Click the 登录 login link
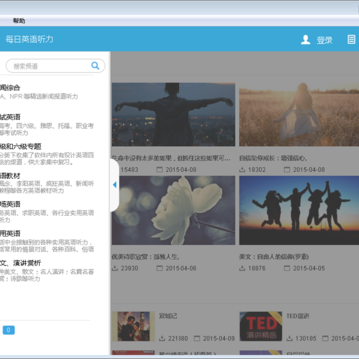The image size is (359, 359). coord(325,40)
